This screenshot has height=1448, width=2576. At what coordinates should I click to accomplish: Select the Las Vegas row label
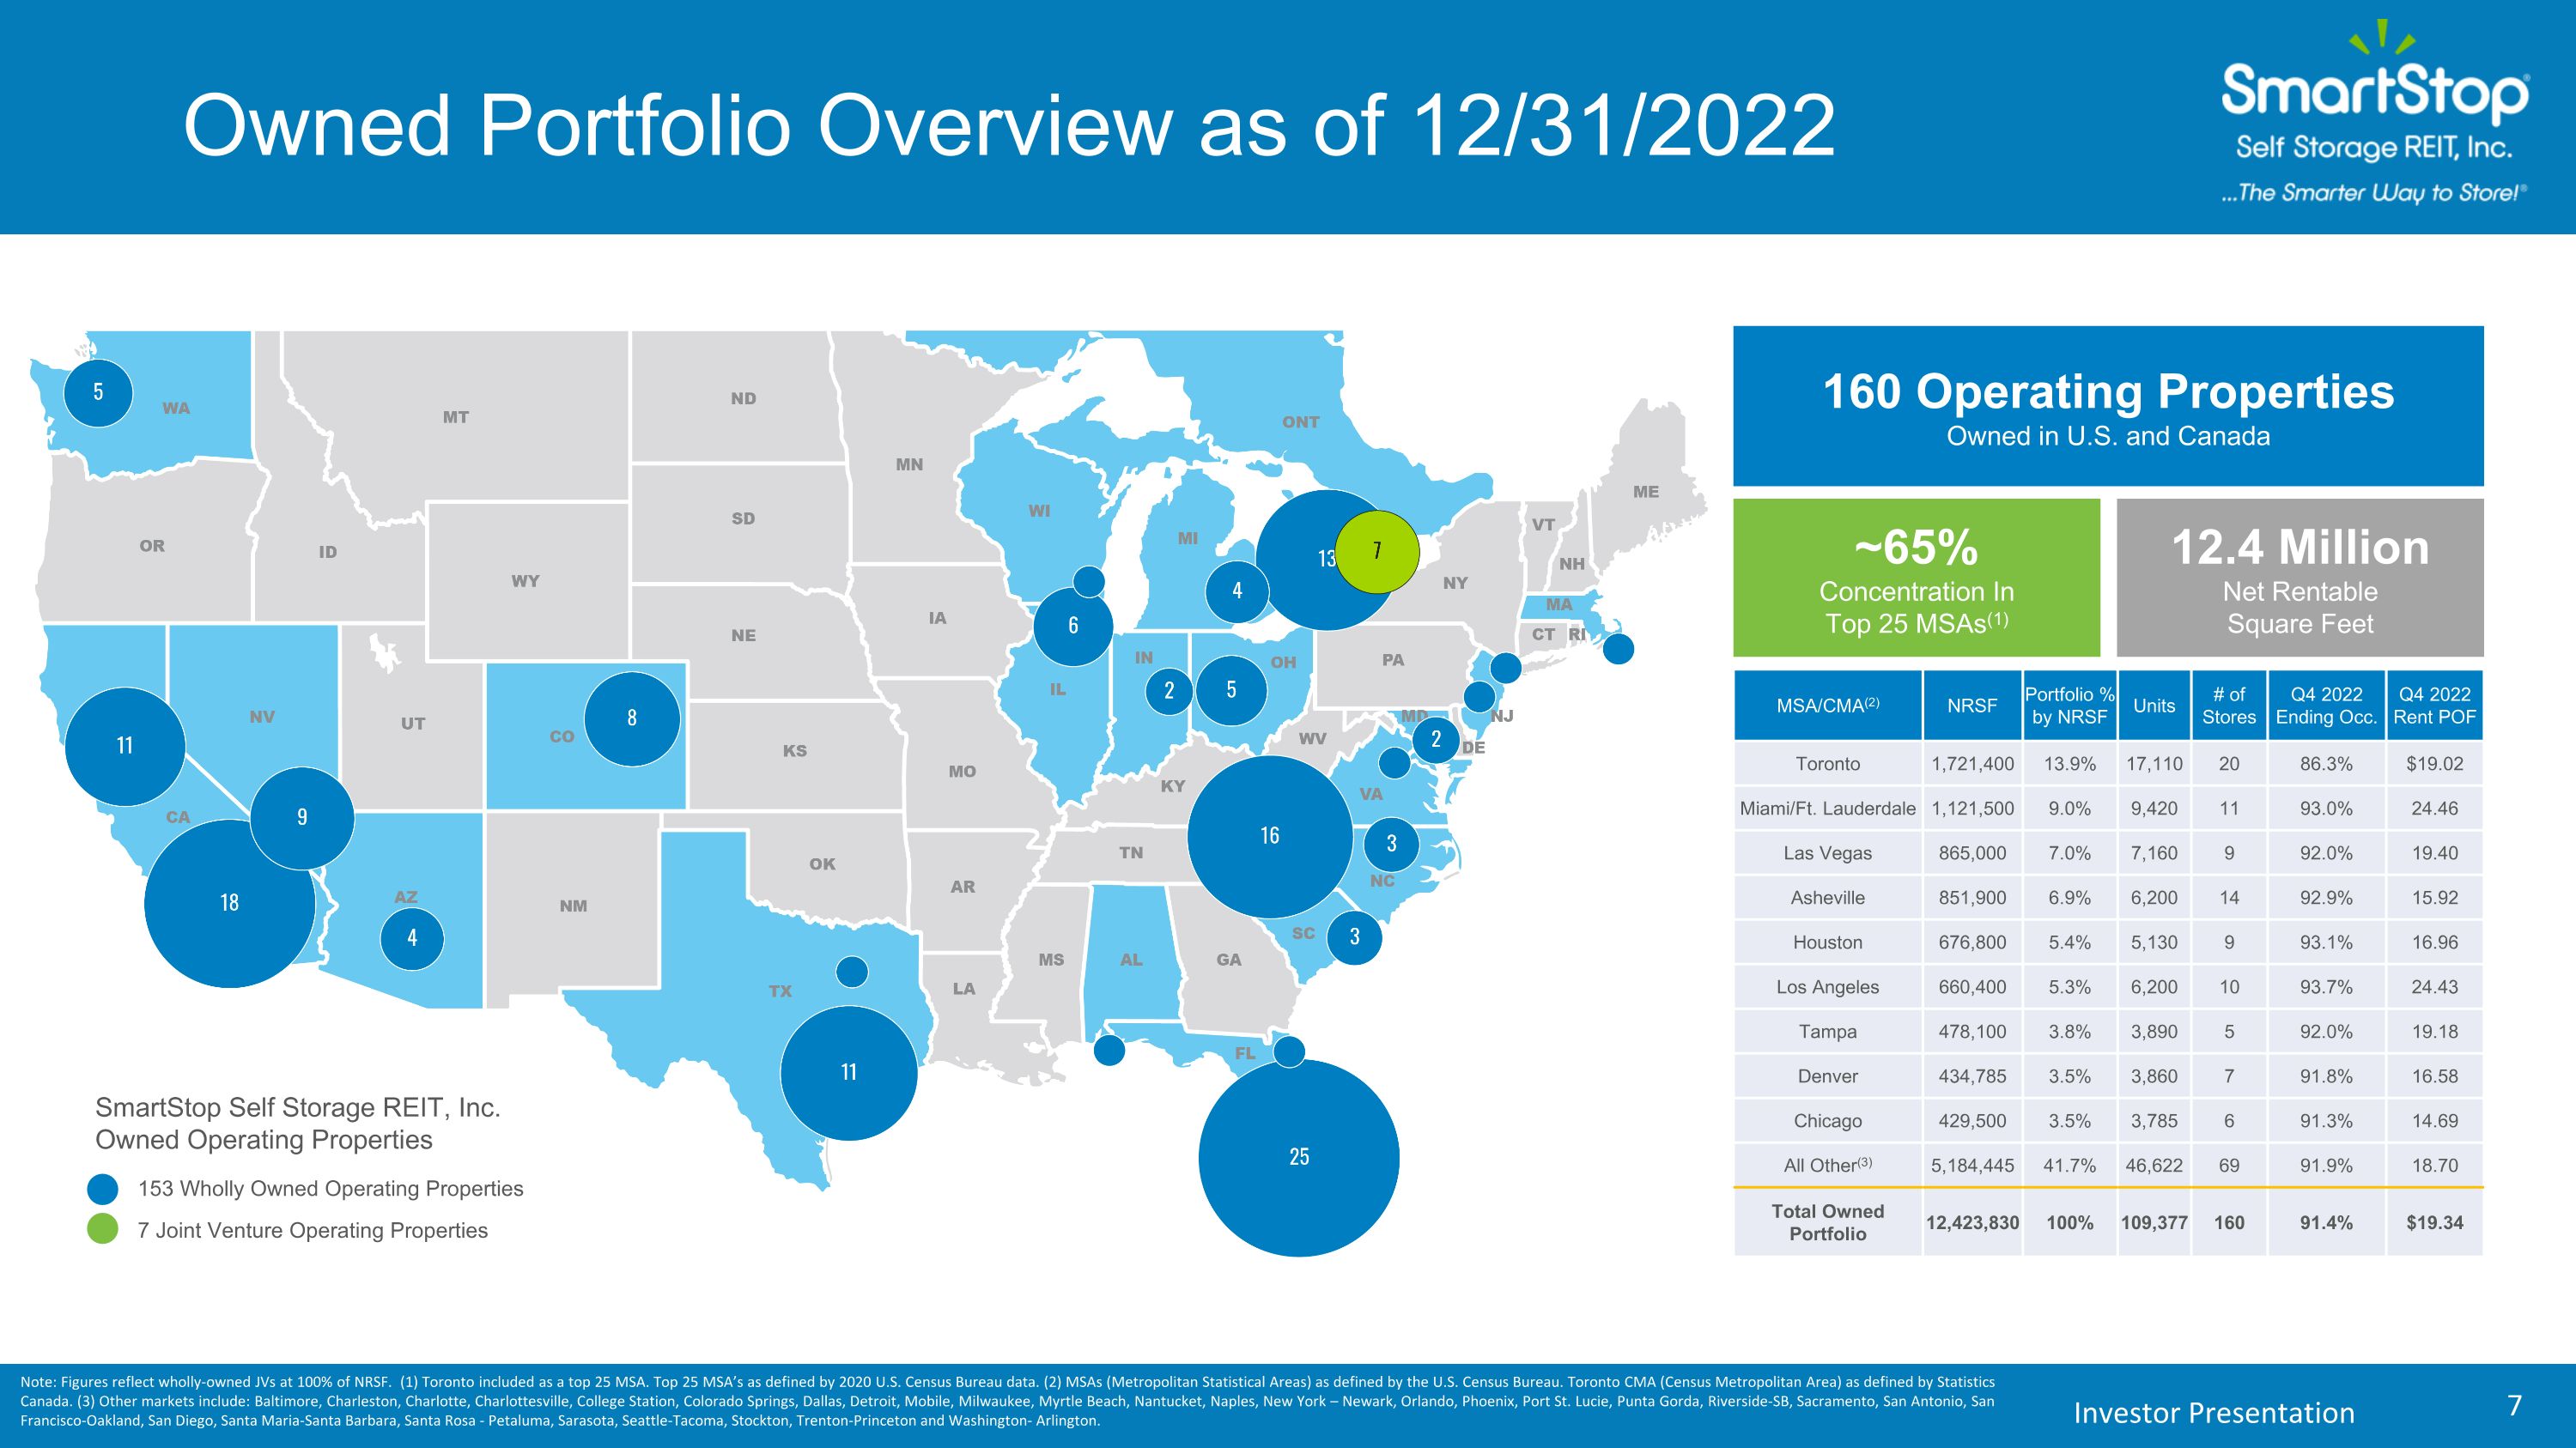click(1828, 853)
